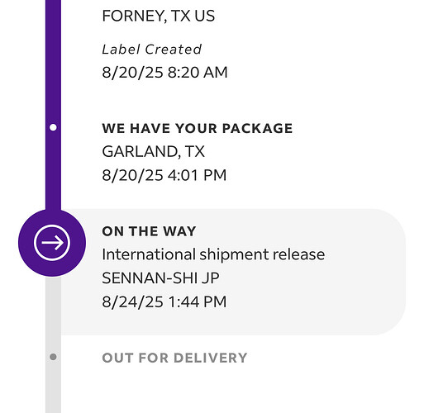The image size is (424, 413).
Task: Click the SENNAN-SHI JP location
Action: 160,278
